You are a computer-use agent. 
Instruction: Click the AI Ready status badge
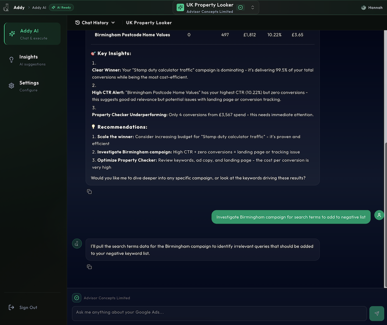[61, 8]
